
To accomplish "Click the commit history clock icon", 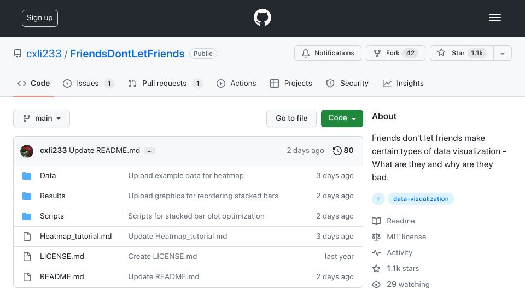I will pos(337,151).
